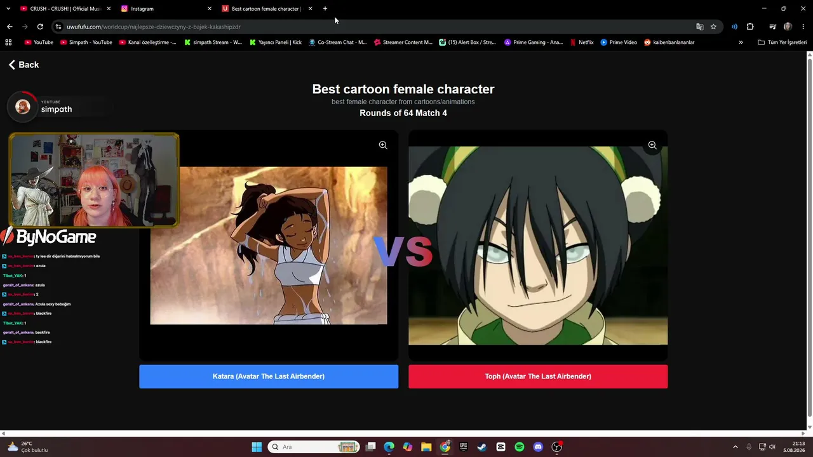813x457 pixels.
Task: Close the Best cartoon female character tab
Action: click(x=310, y=9)
